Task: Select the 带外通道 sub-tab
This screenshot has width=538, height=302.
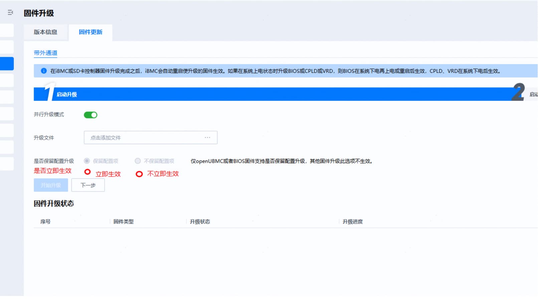Action: point(45,53)
